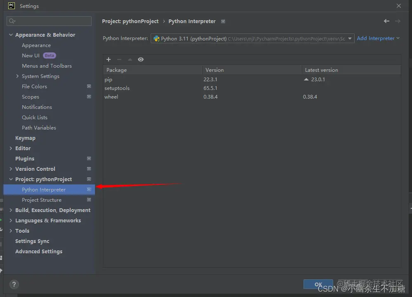
Task: Sort by Latest version column header
Action: (x=351, y=70)
